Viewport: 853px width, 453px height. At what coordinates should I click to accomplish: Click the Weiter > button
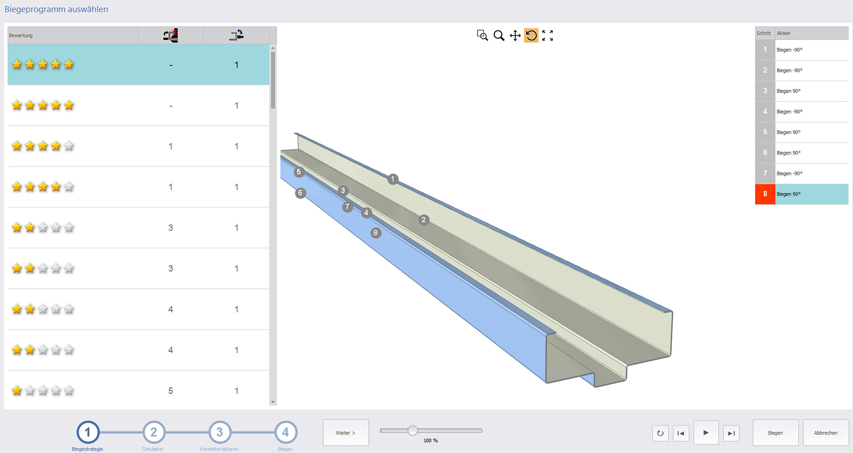point(345,433)
